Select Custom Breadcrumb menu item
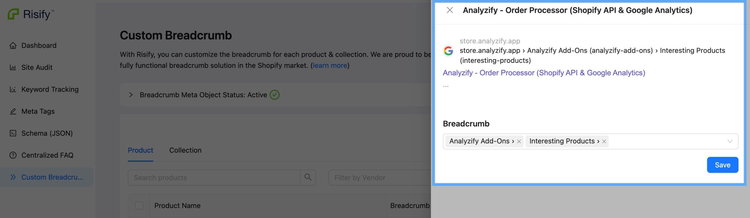 [47, 177]
